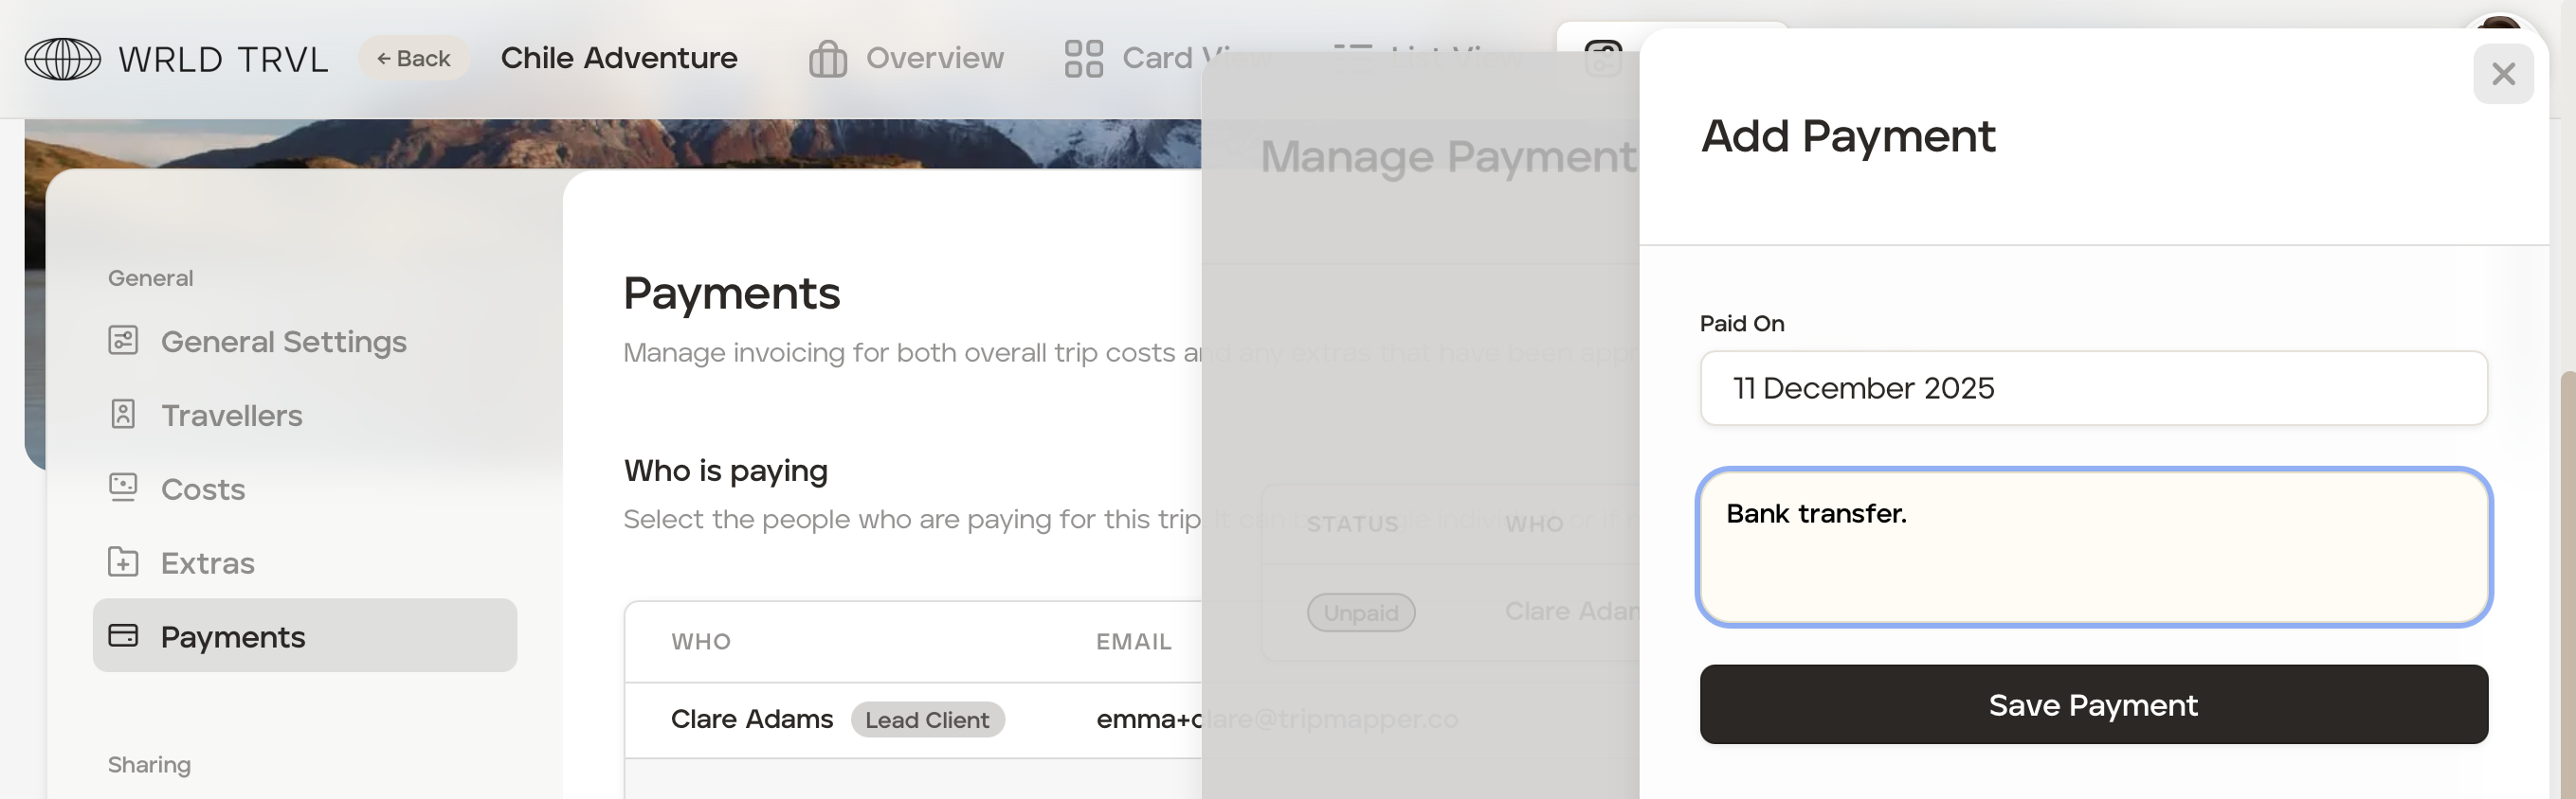Click the Costs icon in sidebar

(x=123, y=488)
